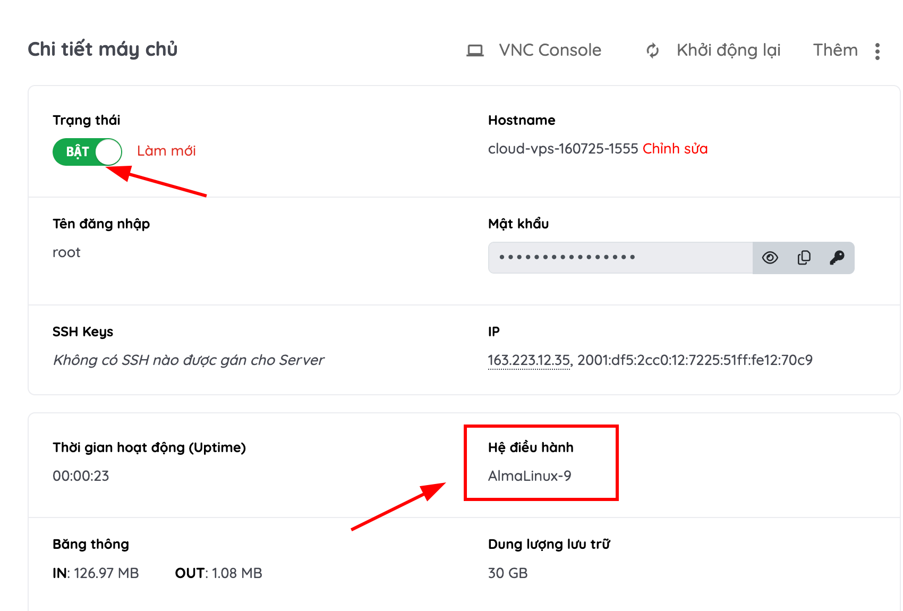This screenshot has width=903, height=611.
Task: Copy the password using copy icon
Action: coord(804,258)
